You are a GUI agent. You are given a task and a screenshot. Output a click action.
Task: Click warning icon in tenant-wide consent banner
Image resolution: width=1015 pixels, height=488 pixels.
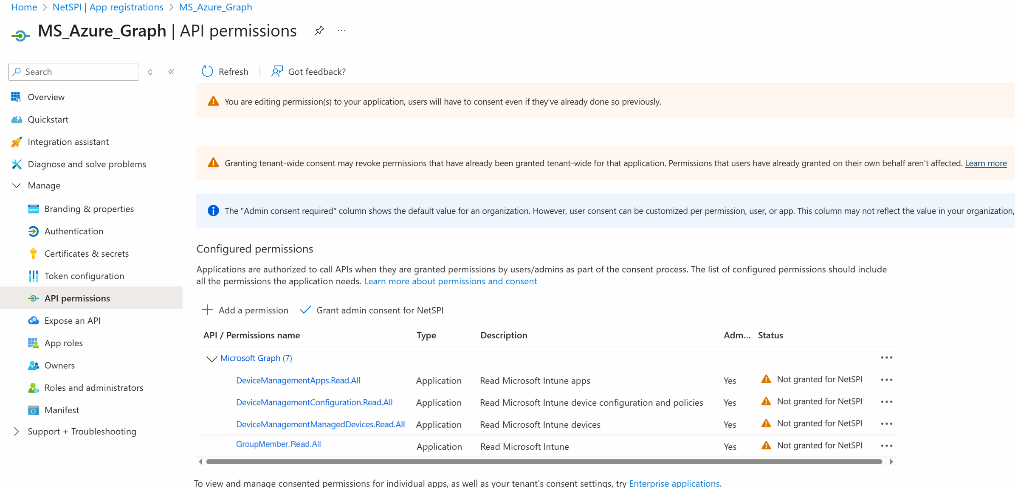click(213, 163)
